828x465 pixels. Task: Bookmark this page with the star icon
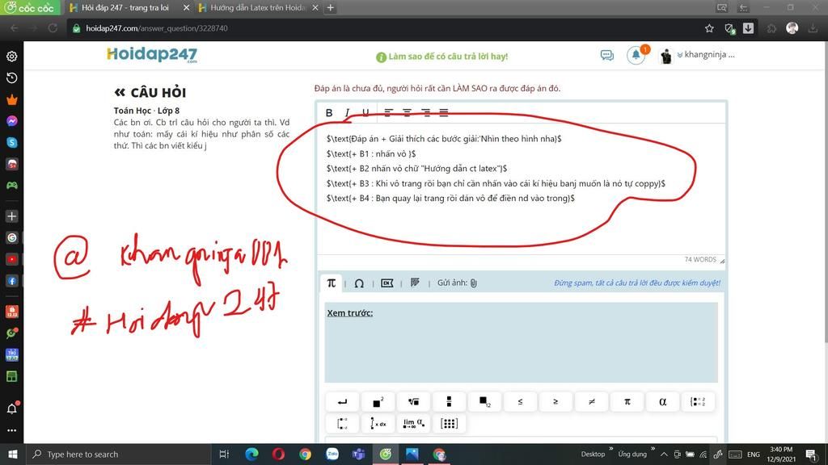tap(709, 28)
